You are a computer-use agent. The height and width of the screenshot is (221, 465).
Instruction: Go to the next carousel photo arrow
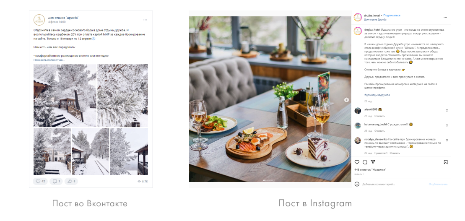tap(346, 100)
